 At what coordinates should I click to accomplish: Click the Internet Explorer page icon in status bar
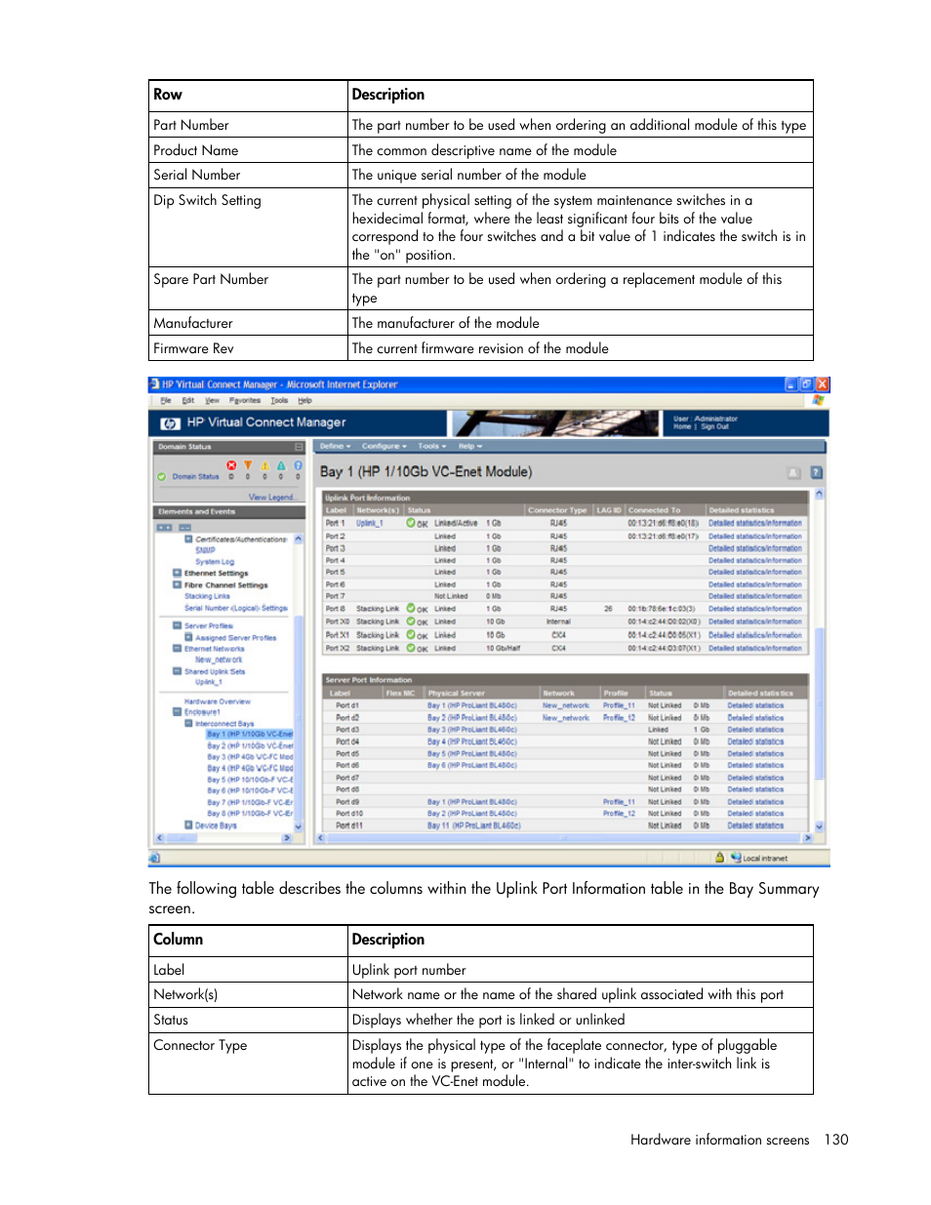coord(154,859)
